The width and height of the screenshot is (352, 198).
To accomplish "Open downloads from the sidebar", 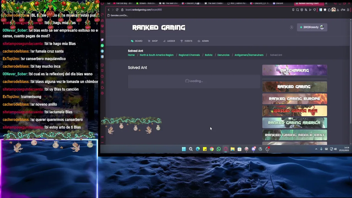I will [102, 82].
